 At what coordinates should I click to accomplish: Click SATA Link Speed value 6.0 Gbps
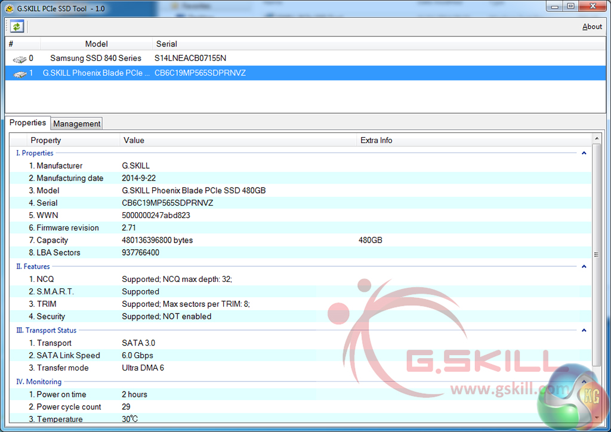[x=137, y=356]
